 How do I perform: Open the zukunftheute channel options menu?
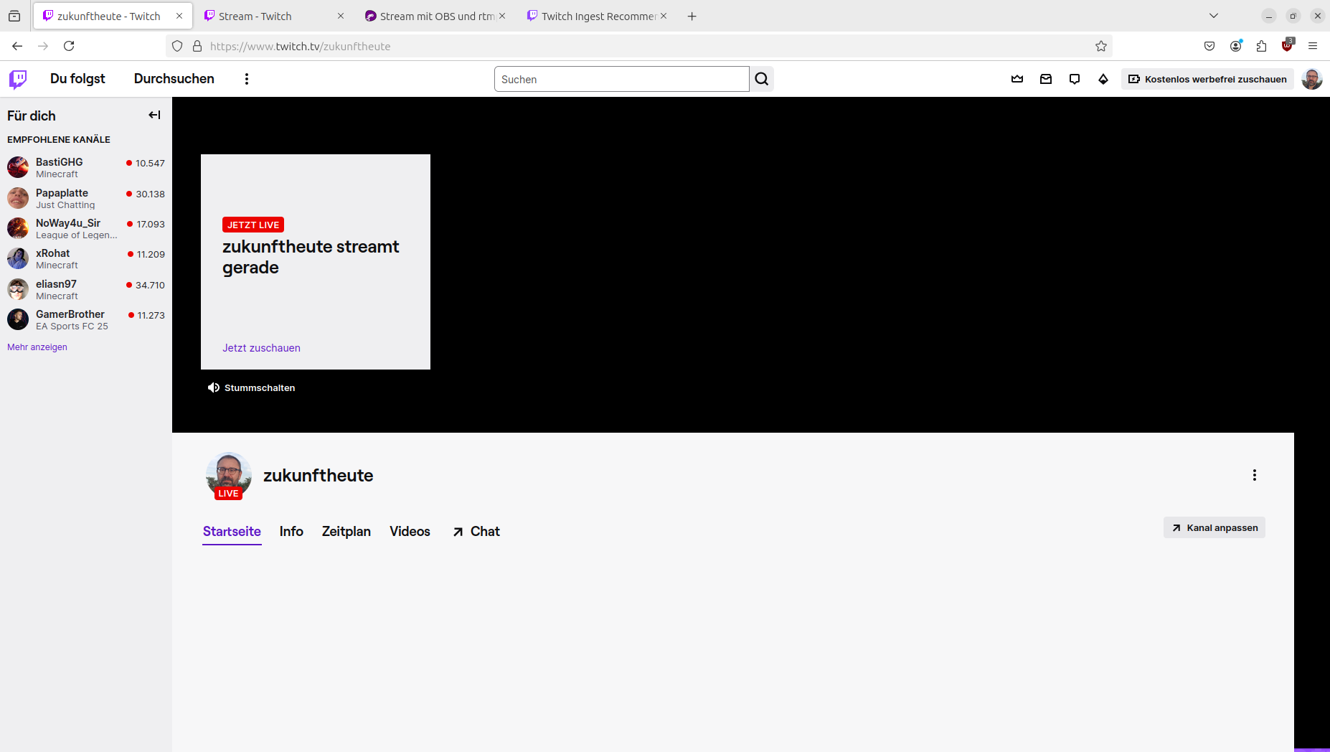[1255, 475]
